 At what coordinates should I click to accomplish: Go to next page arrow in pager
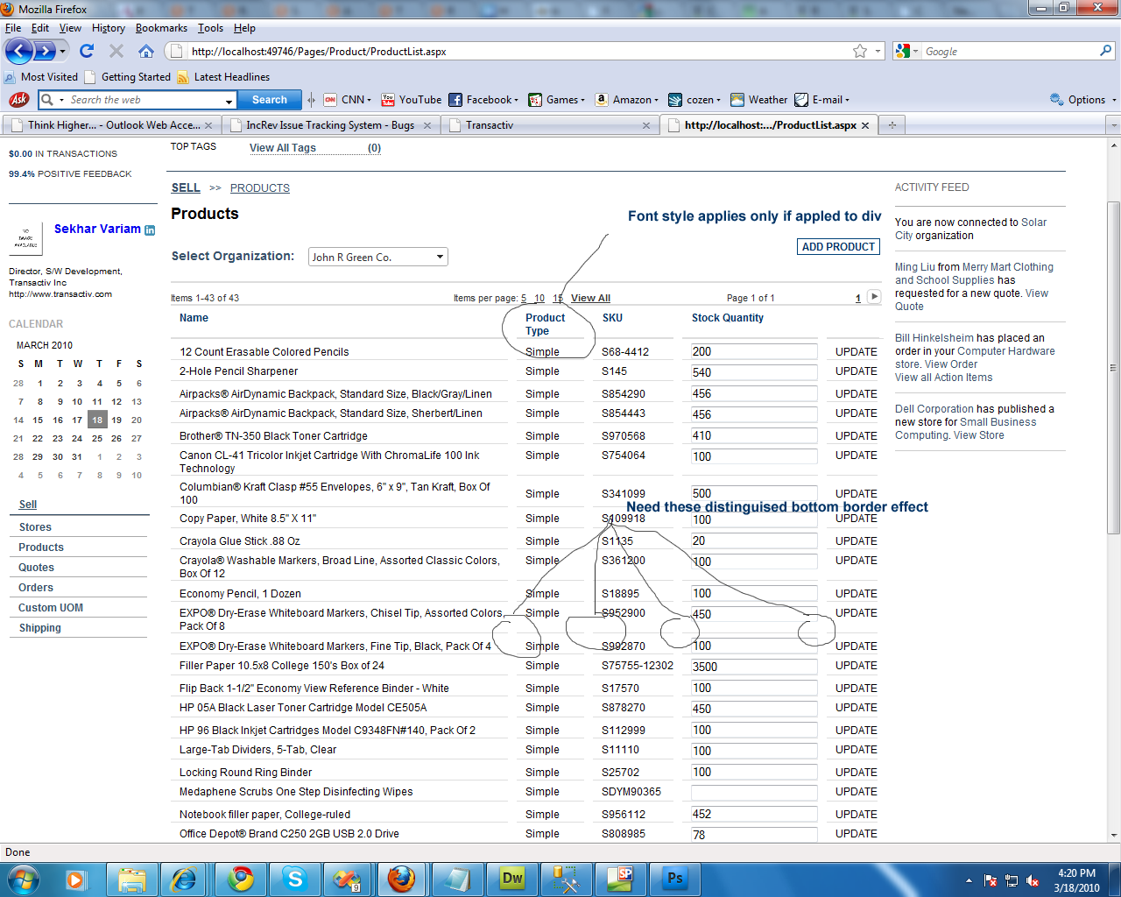874,297
